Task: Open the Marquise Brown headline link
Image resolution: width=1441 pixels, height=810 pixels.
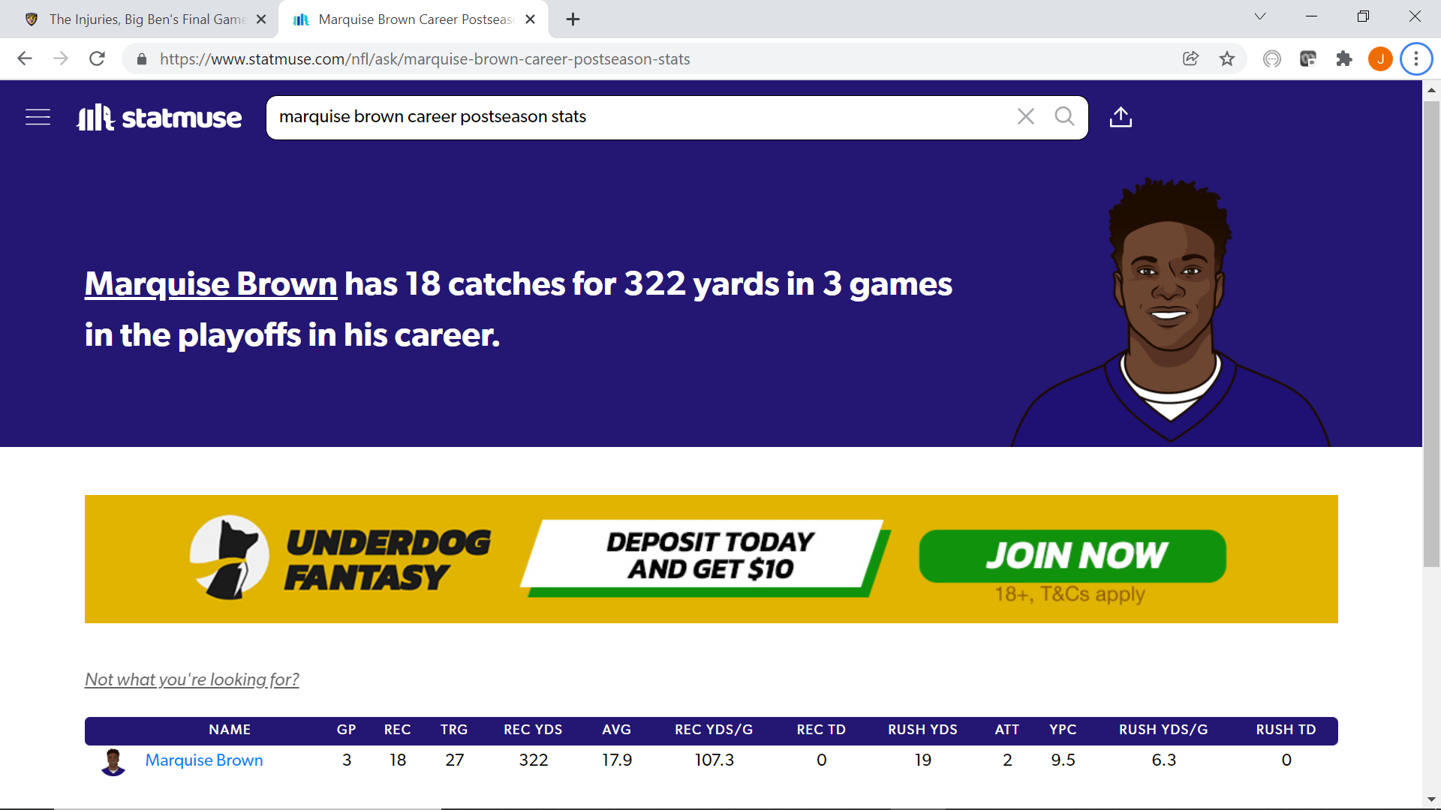Action: coord(211,284)
